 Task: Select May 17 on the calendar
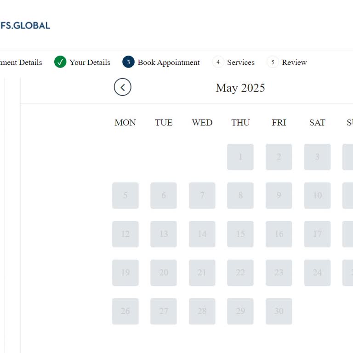coord(317,234)
